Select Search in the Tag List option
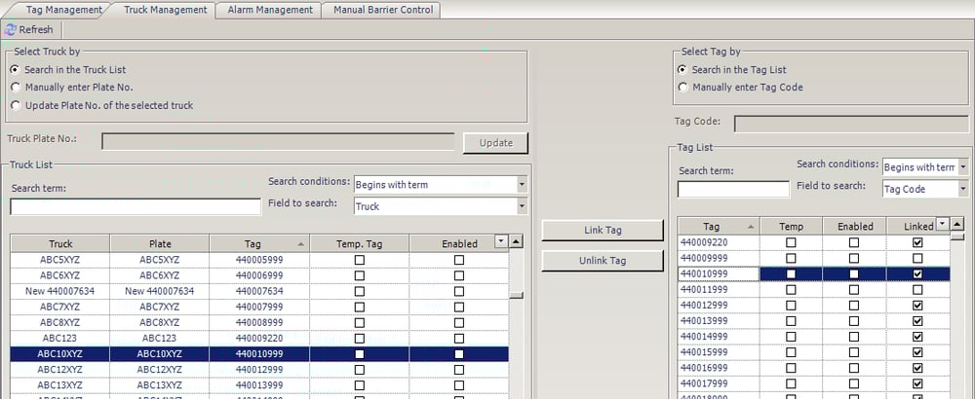975x399 pixels. coord(682,69)
